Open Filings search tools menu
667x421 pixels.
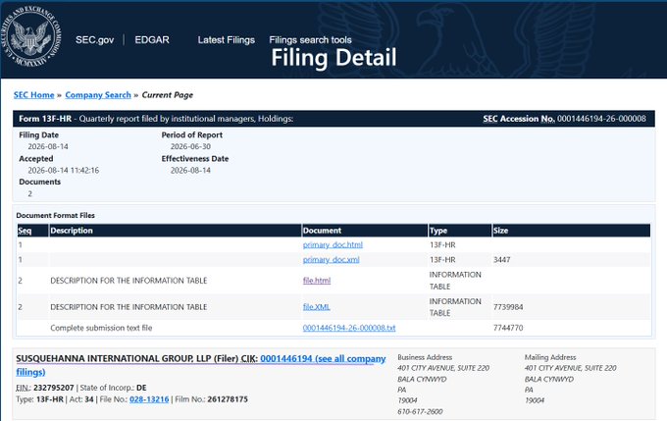tap(310, 40)
